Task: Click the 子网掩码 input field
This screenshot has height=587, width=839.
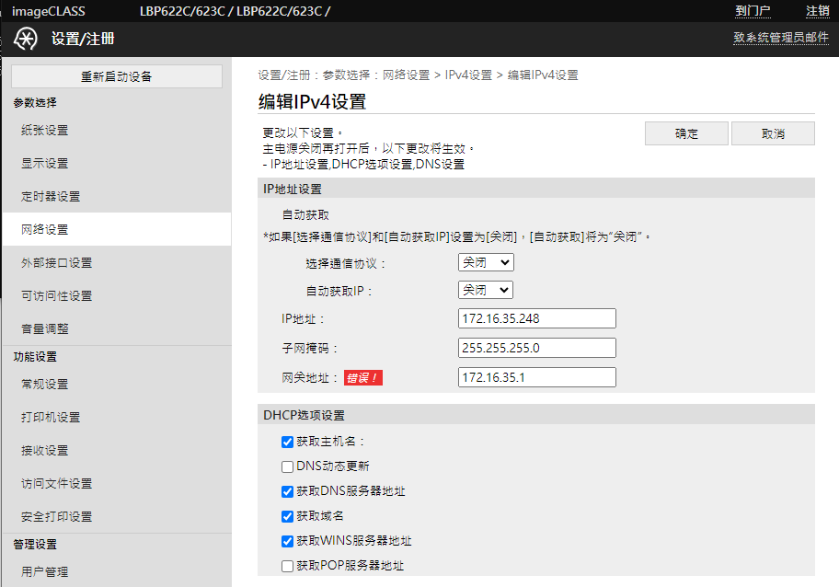Action: click(x=537, y=348)
